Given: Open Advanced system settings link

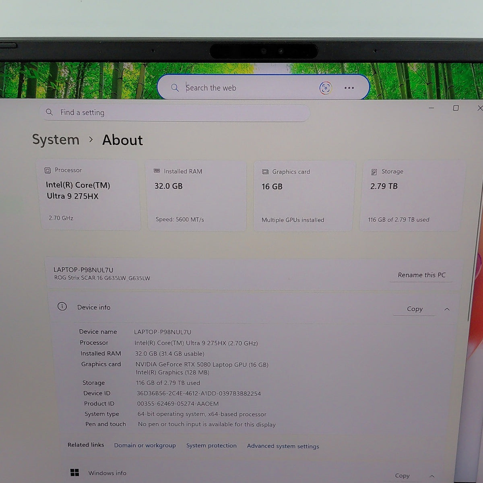Looking at the screenshot, I should 283,446.
